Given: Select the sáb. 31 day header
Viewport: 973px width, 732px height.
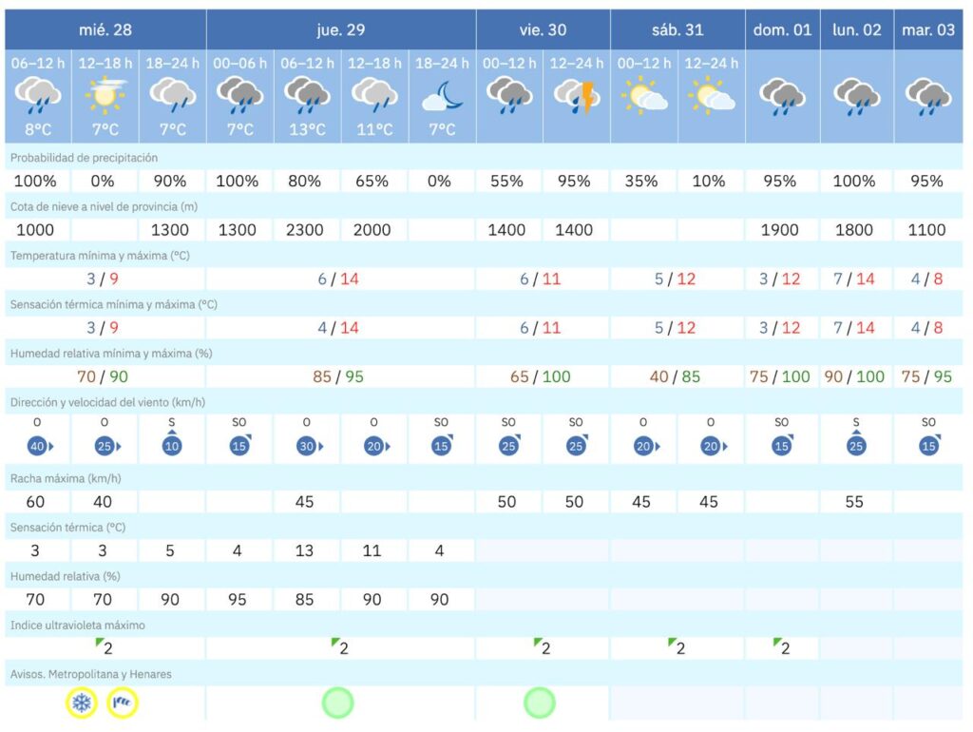Looking at the screenshot, I should pos(677,29).
